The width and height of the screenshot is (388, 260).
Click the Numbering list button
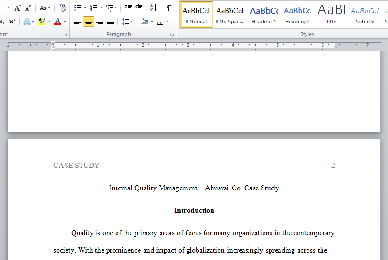(94, 8)
